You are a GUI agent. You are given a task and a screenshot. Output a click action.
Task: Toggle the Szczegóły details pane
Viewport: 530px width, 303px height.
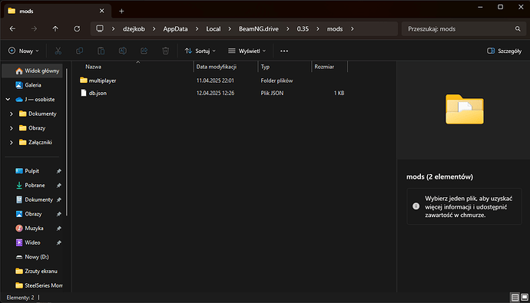[x=505, y=51]
